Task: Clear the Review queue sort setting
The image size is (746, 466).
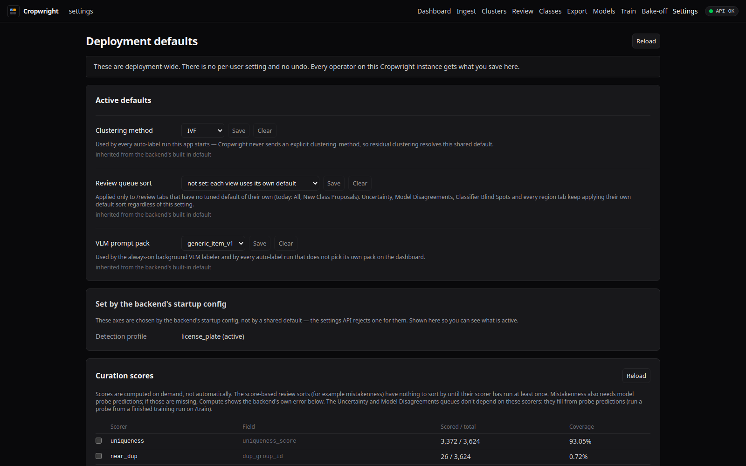Action: pos(360,183)
